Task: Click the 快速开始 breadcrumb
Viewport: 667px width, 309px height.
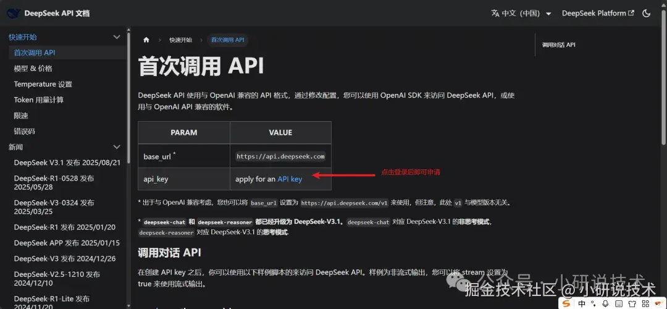Action: 180,40
